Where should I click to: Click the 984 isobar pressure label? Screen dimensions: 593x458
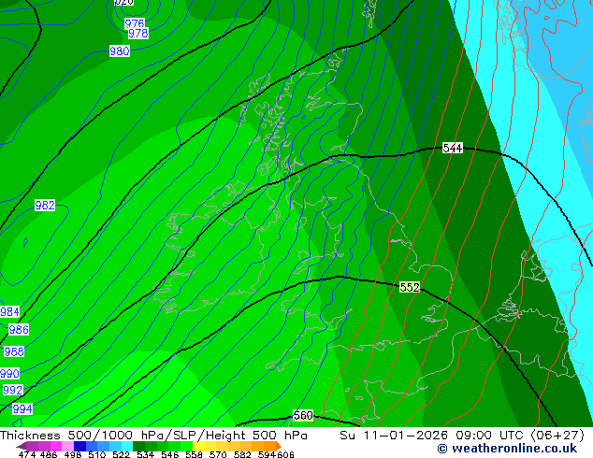[x=9, y=312]
